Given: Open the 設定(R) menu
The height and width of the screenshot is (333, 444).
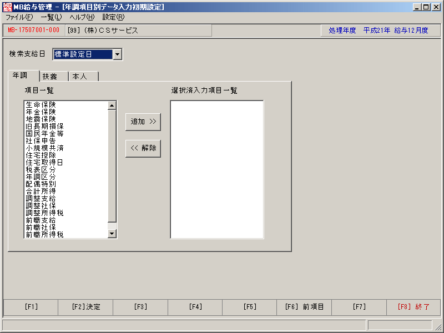Looking at the screenshot, I should coord(113,17).
